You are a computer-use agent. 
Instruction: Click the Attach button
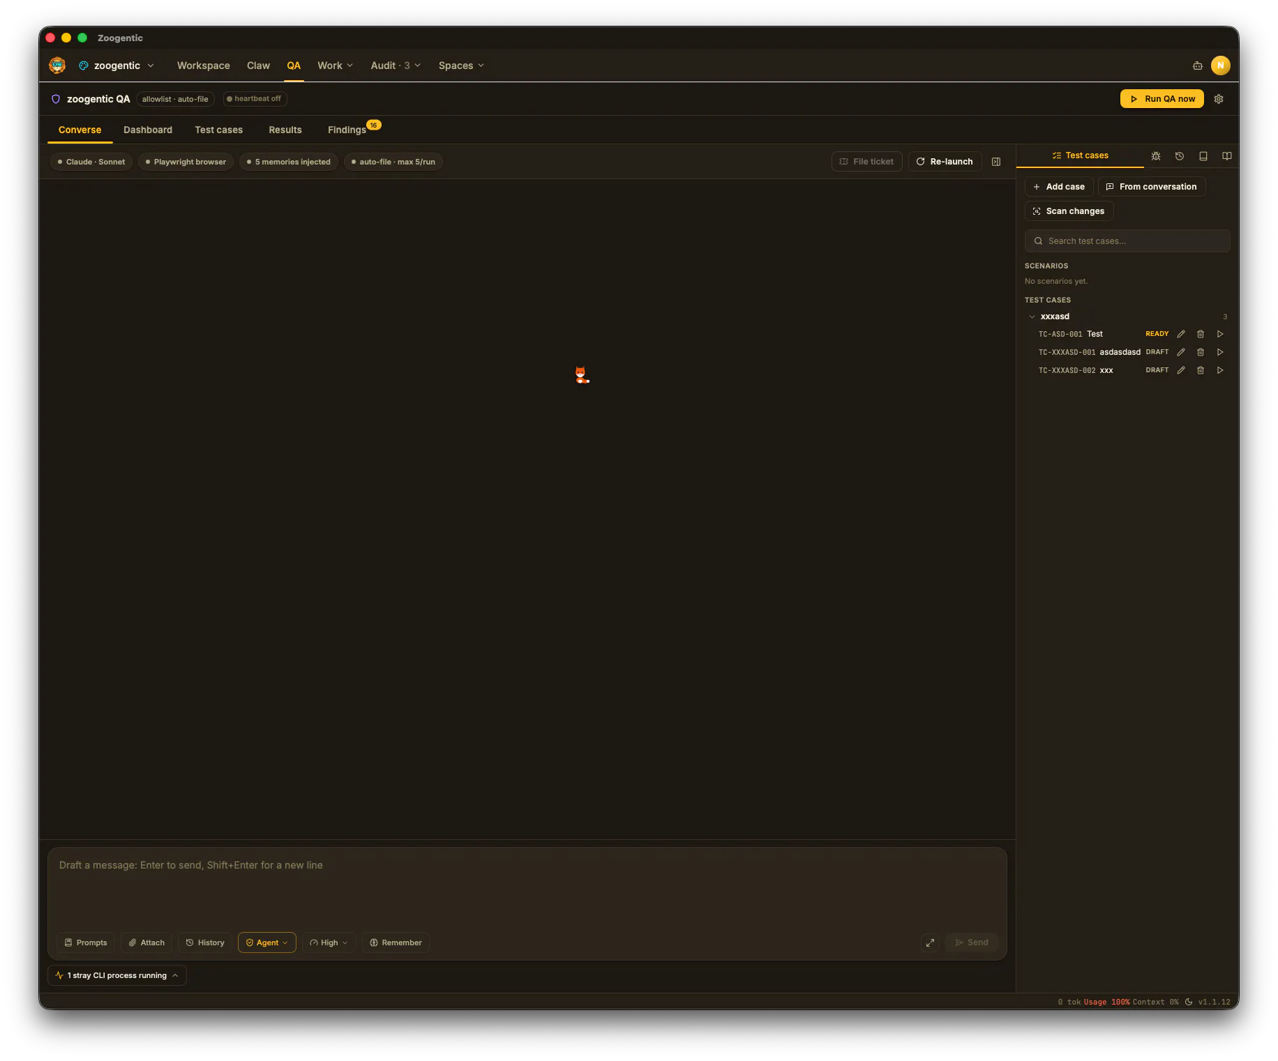146,942
